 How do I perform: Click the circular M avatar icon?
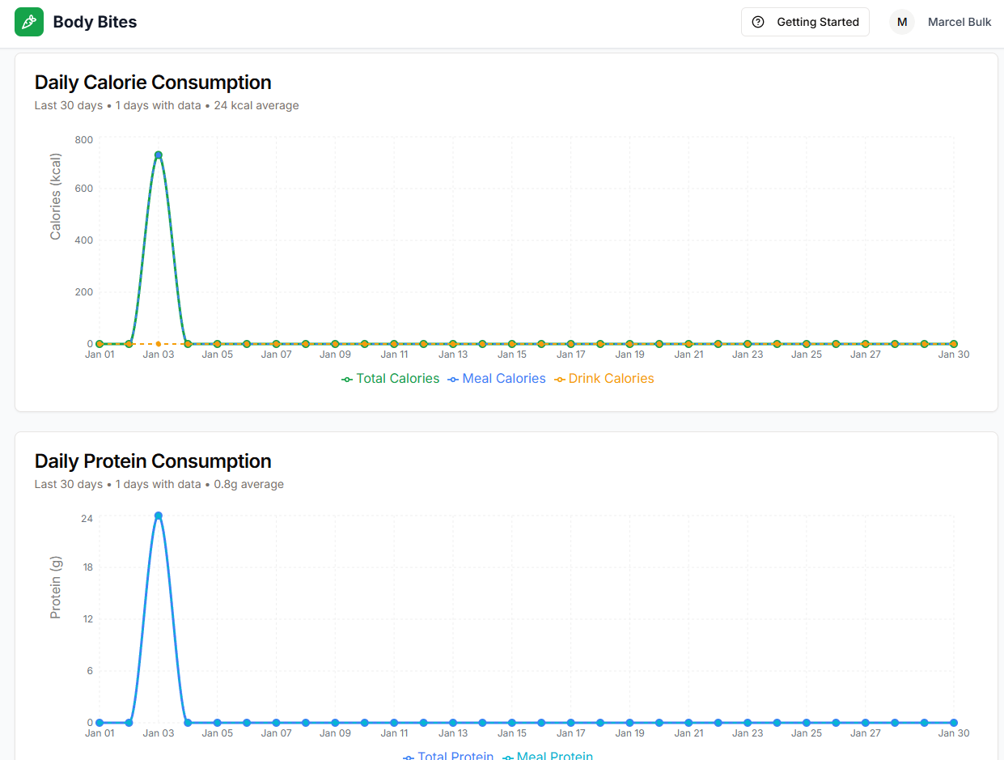(901, 22)
